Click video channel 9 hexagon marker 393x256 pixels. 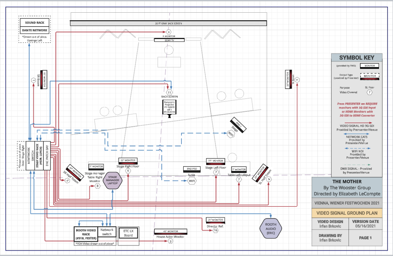pos(169,32)
